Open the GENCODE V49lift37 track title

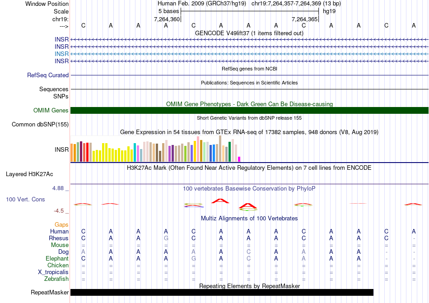249,33
